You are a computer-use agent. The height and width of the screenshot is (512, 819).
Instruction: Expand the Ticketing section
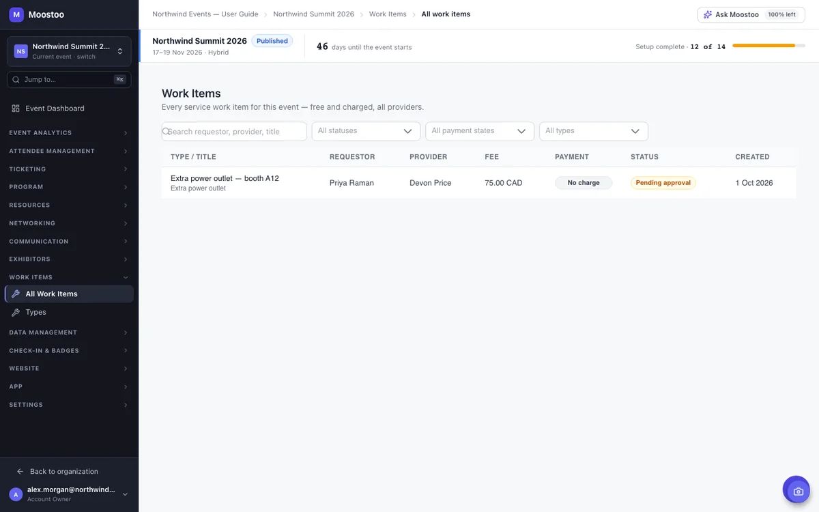[68, 169]
